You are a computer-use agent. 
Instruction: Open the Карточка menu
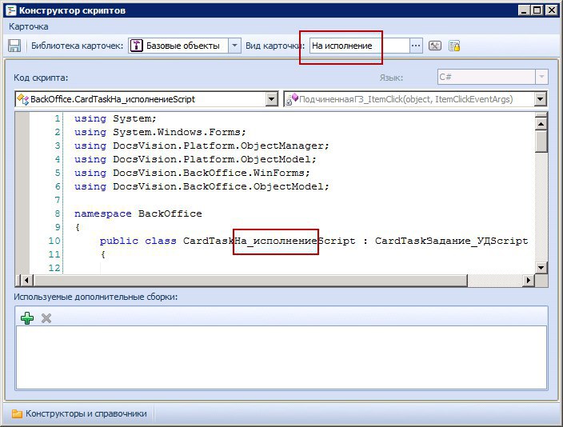(x=28, y=26)
